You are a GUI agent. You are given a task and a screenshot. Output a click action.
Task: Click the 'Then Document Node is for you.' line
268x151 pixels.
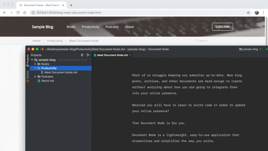pyautogui.click(x=159, y=123)
